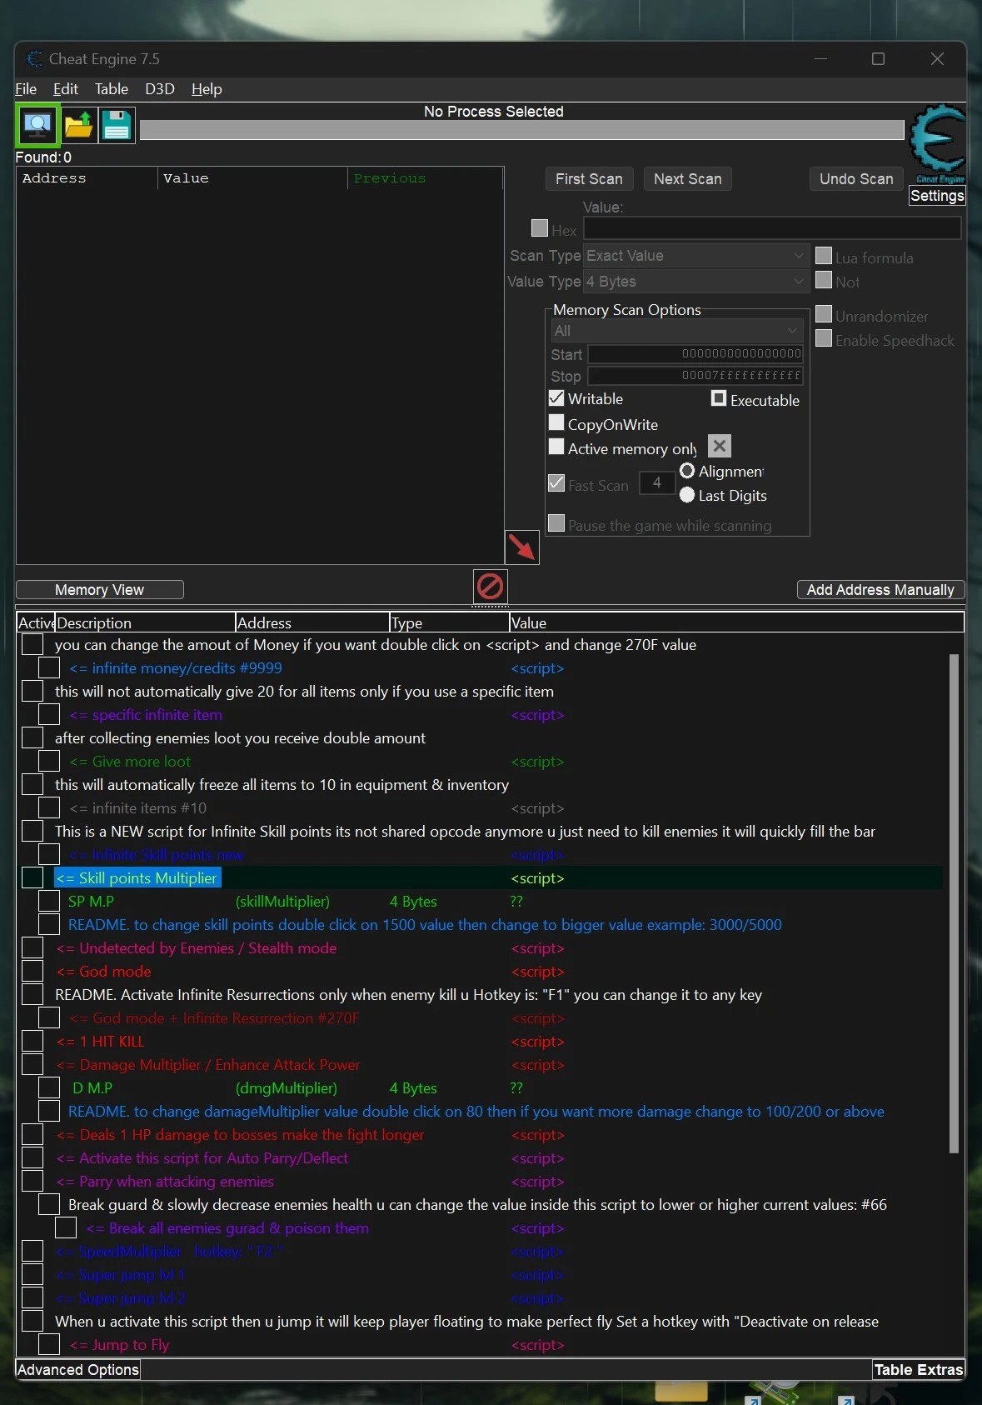Image resolution: width=982 pixels, height=1405 pixels.
Task: Click the Stop address field
Action: coord(695,376)
